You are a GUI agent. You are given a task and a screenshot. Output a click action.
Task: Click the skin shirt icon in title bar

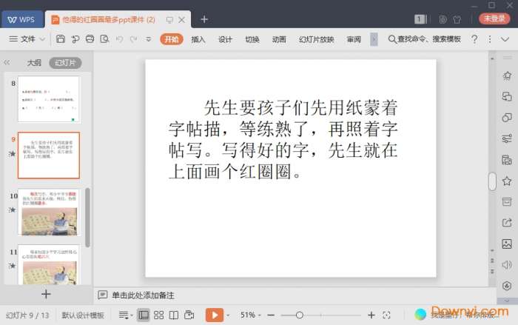457,19
